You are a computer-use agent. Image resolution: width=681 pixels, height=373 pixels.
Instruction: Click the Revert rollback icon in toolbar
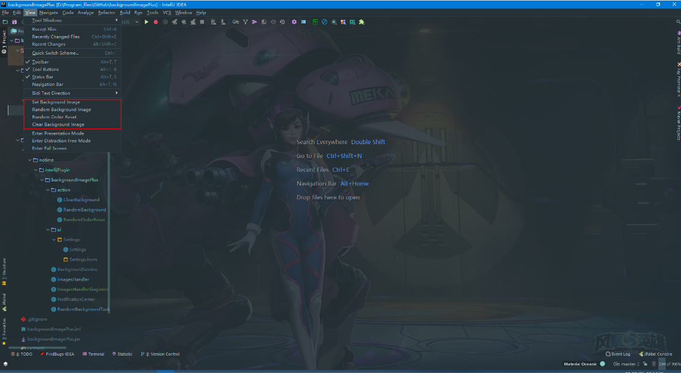click(282, 22)
